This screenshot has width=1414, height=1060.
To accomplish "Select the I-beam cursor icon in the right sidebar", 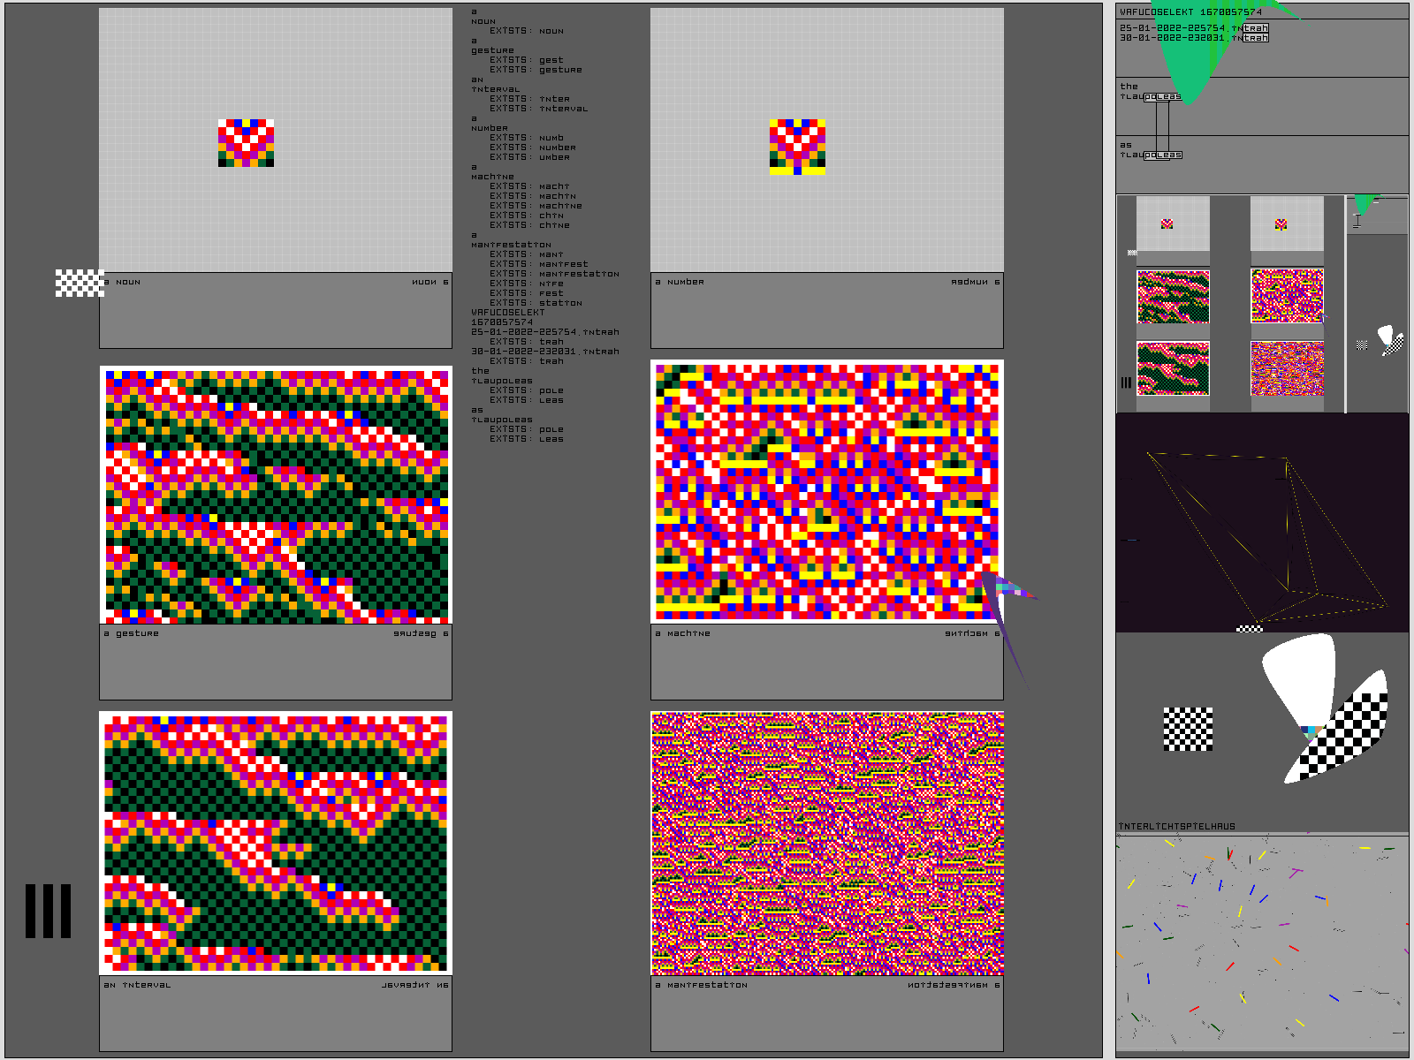I will point(1357,220).
